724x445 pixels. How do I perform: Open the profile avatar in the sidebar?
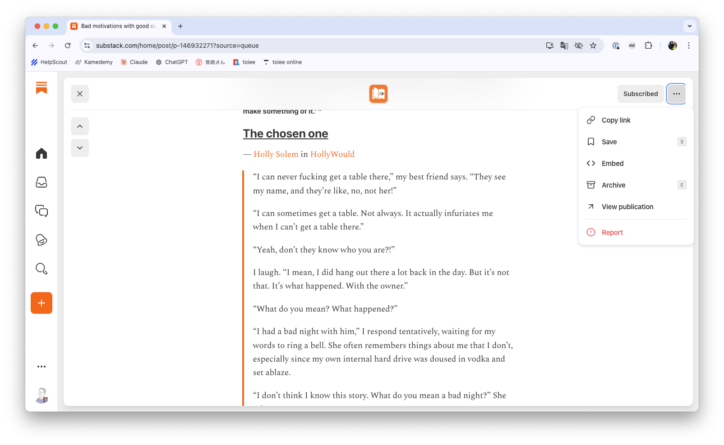[x=42, y=396]
